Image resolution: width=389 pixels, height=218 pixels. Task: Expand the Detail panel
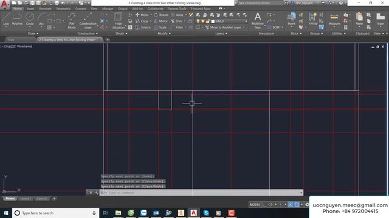pos(122,33)
